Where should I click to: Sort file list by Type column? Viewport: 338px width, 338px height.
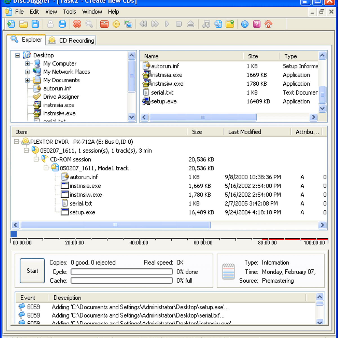(299, 56)
